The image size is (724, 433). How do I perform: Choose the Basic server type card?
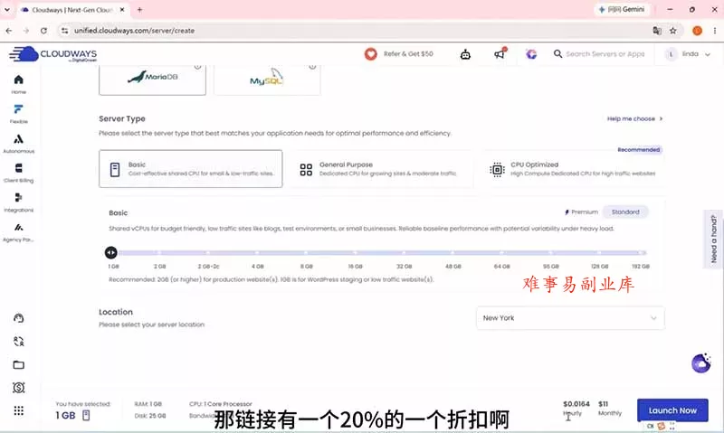pyautogui.click(x=190, y=169)
